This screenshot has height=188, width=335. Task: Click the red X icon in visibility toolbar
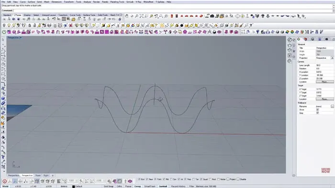tap(71, 25)
